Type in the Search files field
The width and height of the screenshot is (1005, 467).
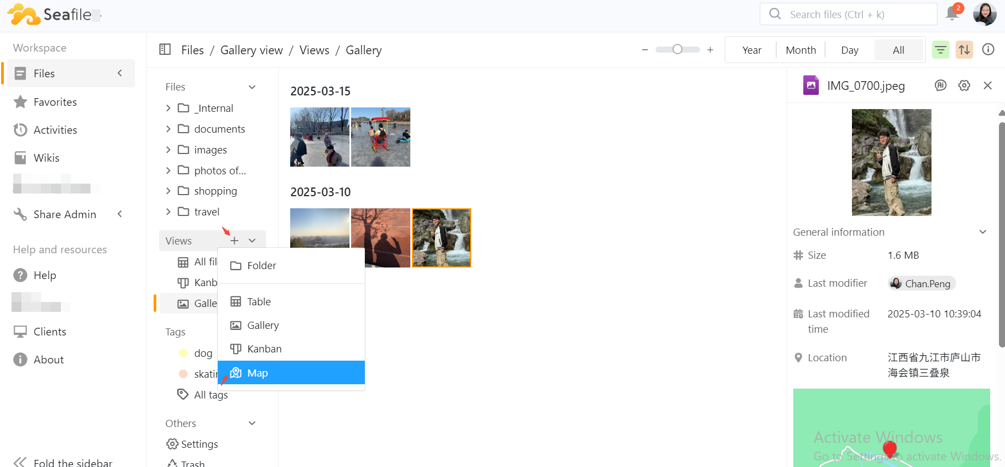pyautogui.click(x=856, y=14)
